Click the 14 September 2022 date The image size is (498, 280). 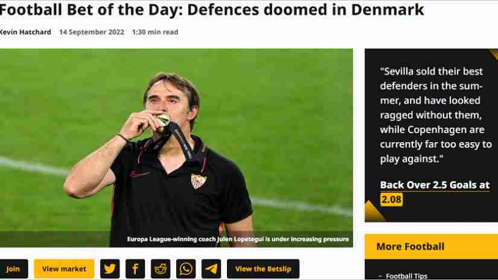click(x=92, y=32)
